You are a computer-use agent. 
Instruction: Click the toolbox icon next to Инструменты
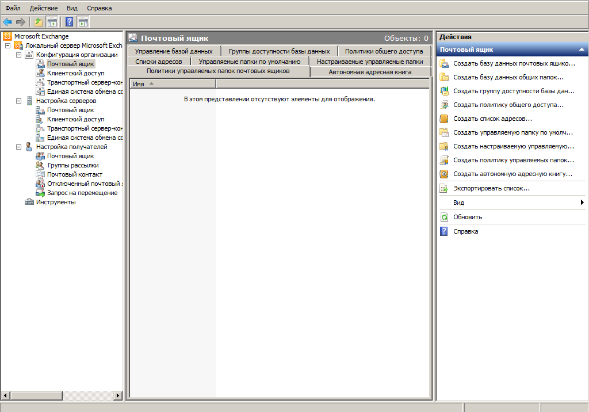29,202
